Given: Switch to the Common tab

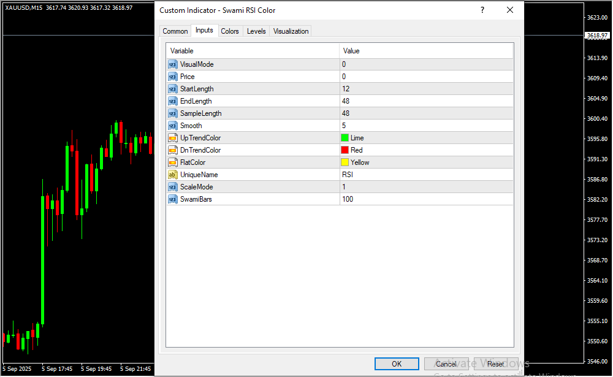Looking at the screenshot, I should pyautogui.click(x=175, y=31).
